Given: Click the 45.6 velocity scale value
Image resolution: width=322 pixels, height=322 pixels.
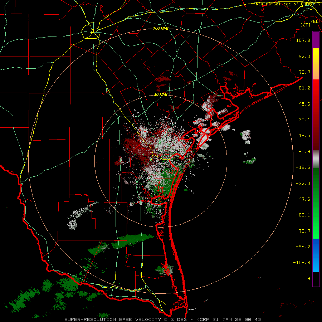Looking at the screenshot, I should point(304,104).
